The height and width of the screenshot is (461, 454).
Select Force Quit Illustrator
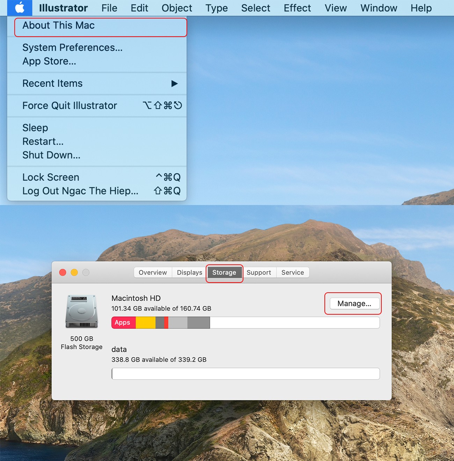(97, 105)
